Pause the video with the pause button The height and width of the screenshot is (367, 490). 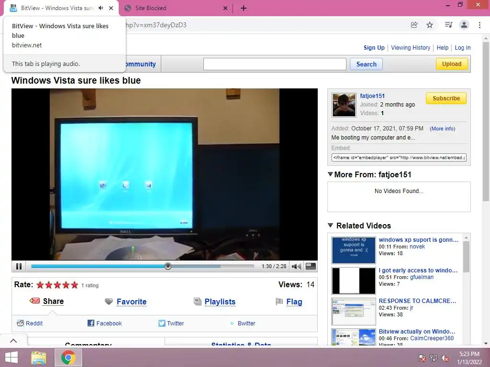tap(19, 266)
